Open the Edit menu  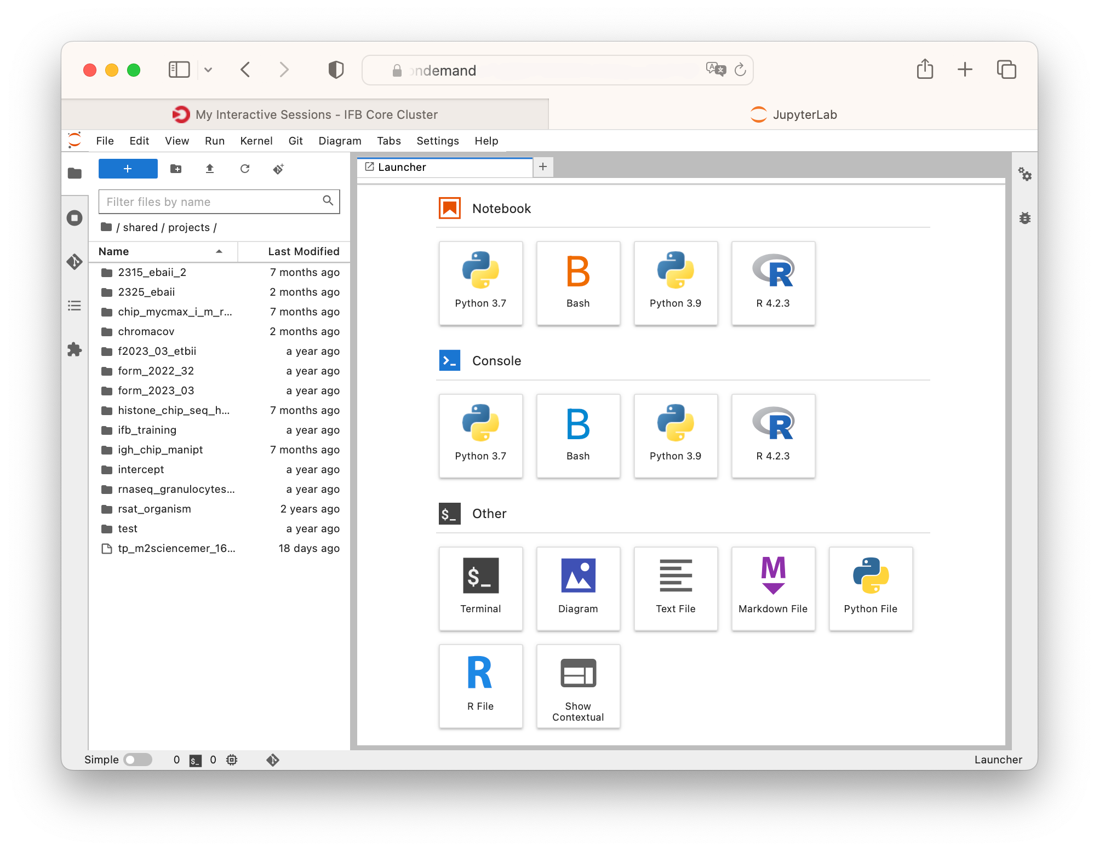tap(139, 141)
